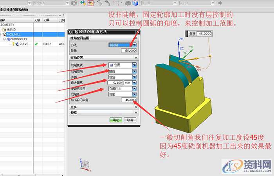Collapse the 驱动设置 section
Screen dimensions: 274x176
pyautogui.click(x=136, y=57)
